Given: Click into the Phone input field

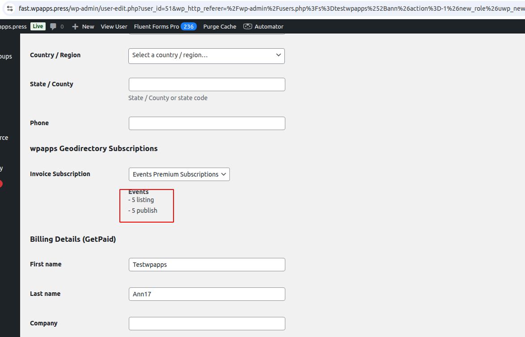Looking at the screenshot, I should coord(207,123).
